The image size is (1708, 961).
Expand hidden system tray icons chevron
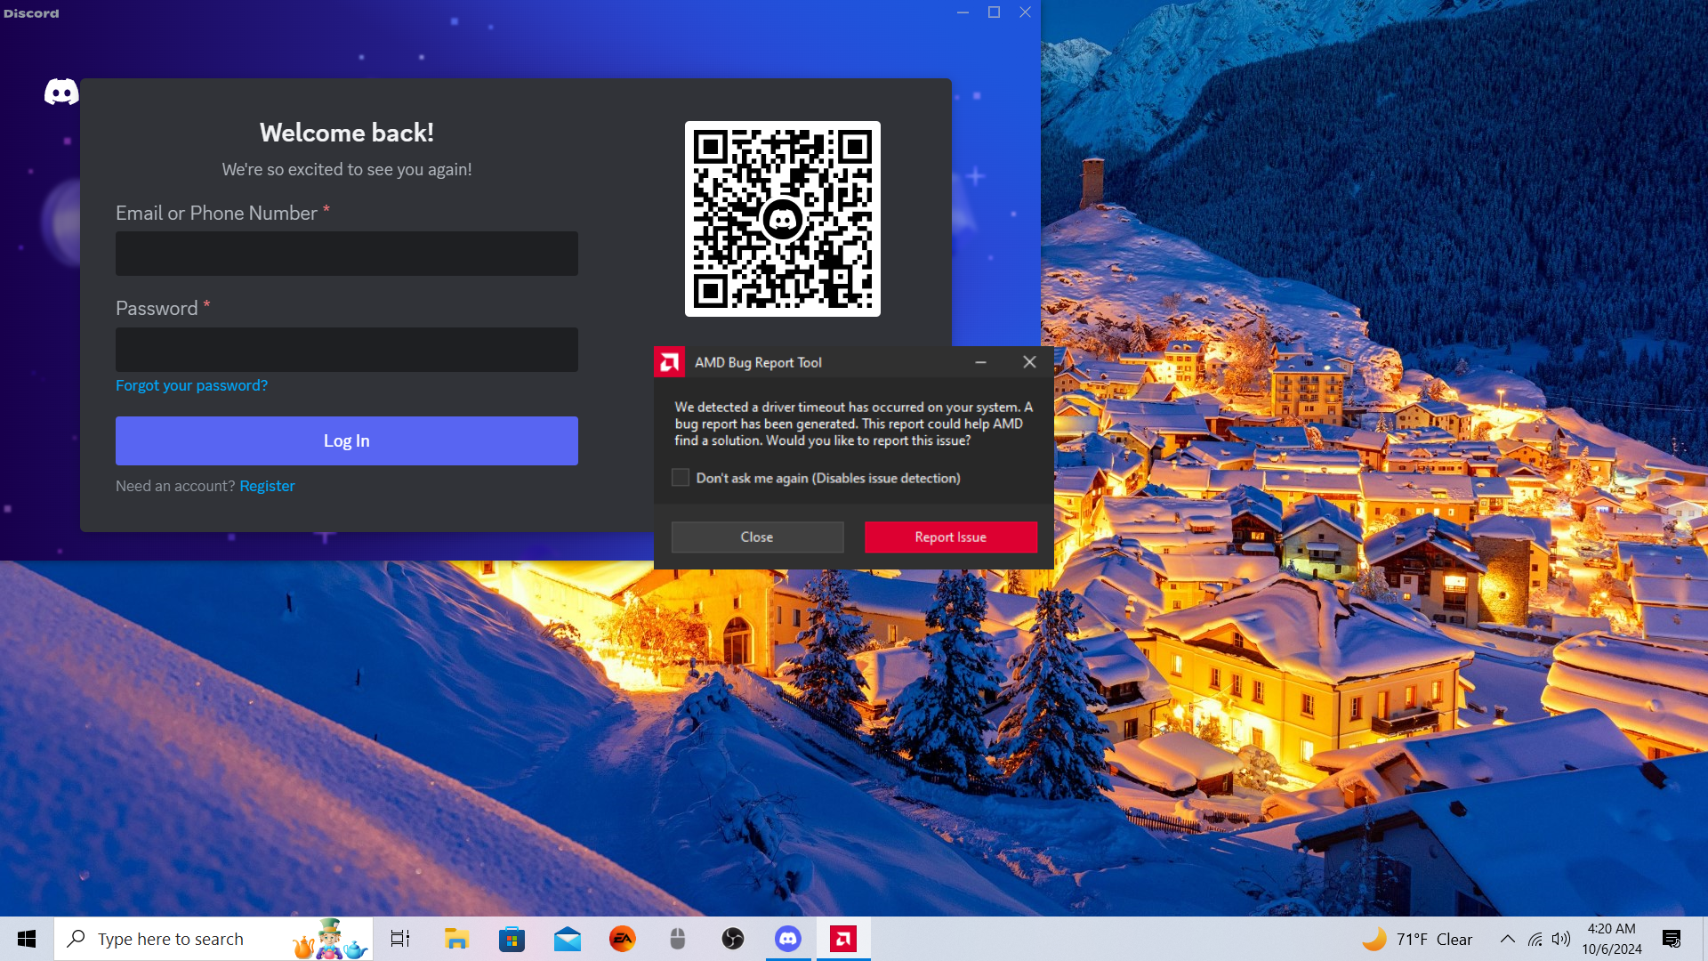click(1507, 939)
